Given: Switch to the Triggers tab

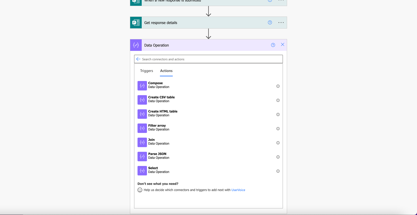Looking at the screenshot, I should click(146, 71).
